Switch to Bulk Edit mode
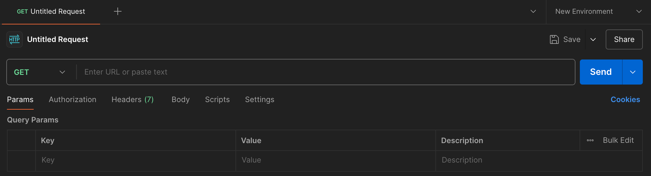 pos(618,140)
